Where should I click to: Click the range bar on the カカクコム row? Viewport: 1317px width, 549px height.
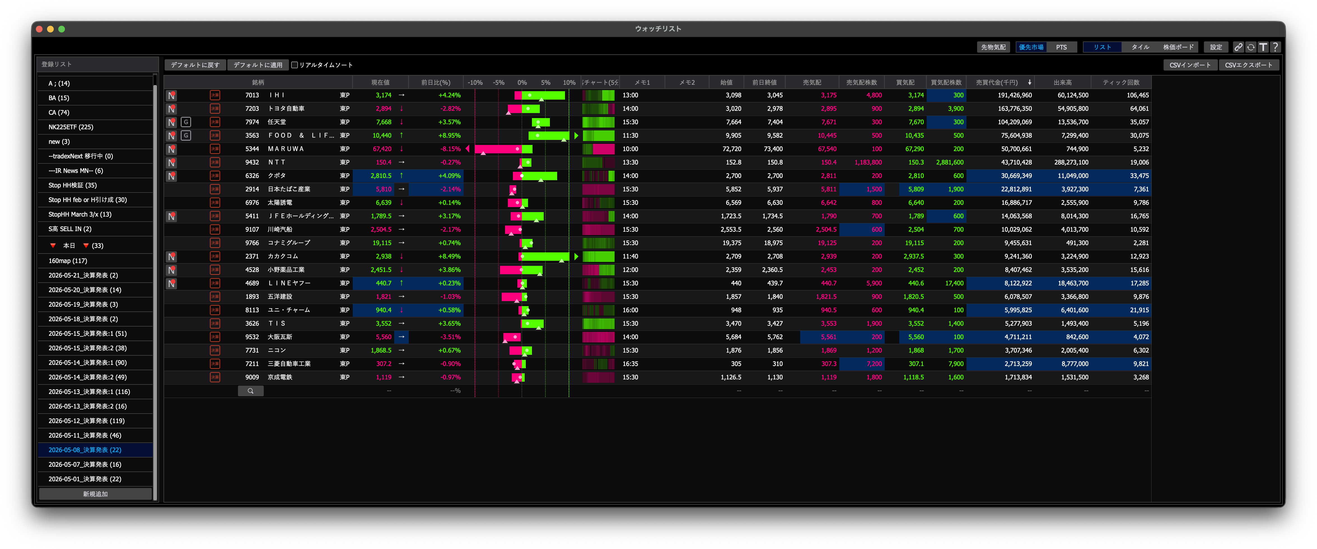[x=543, y=256]
